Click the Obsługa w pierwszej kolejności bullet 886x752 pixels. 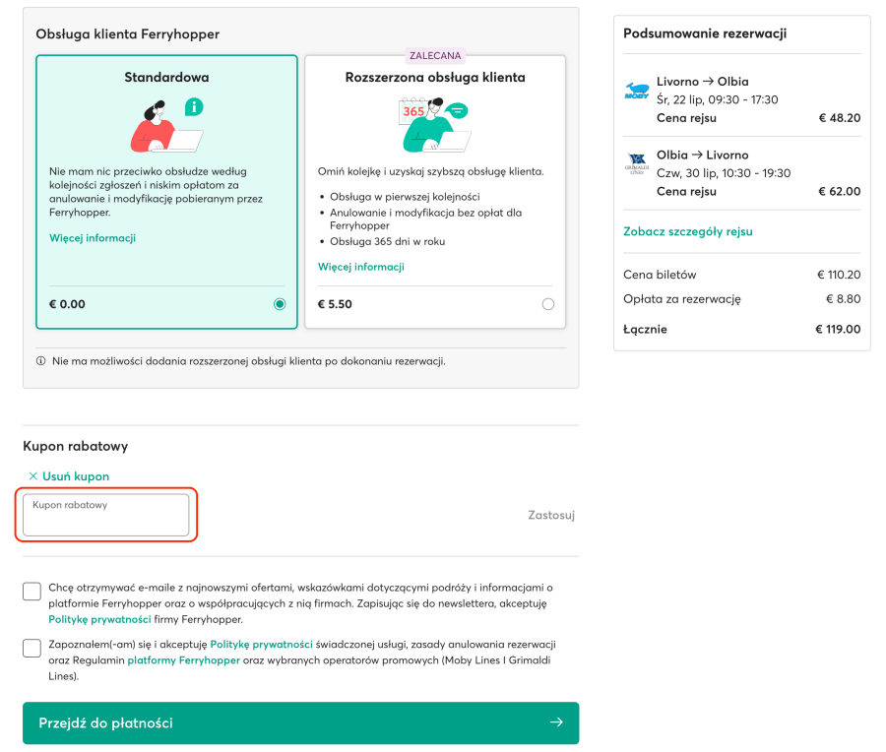(406, 197)
